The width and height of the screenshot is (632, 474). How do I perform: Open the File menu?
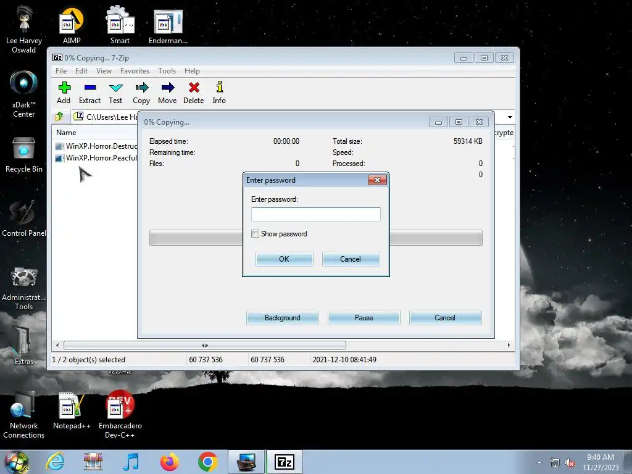[x=61, y=71]
